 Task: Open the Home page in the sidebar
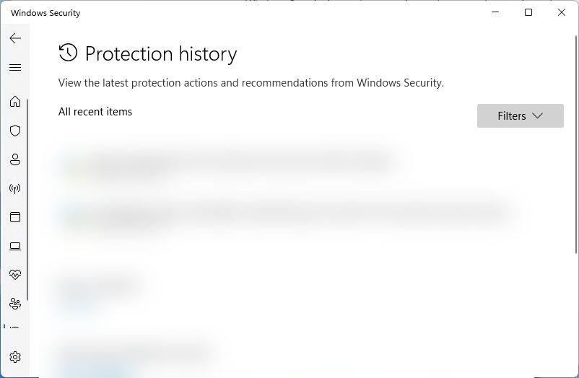(15, 101)
